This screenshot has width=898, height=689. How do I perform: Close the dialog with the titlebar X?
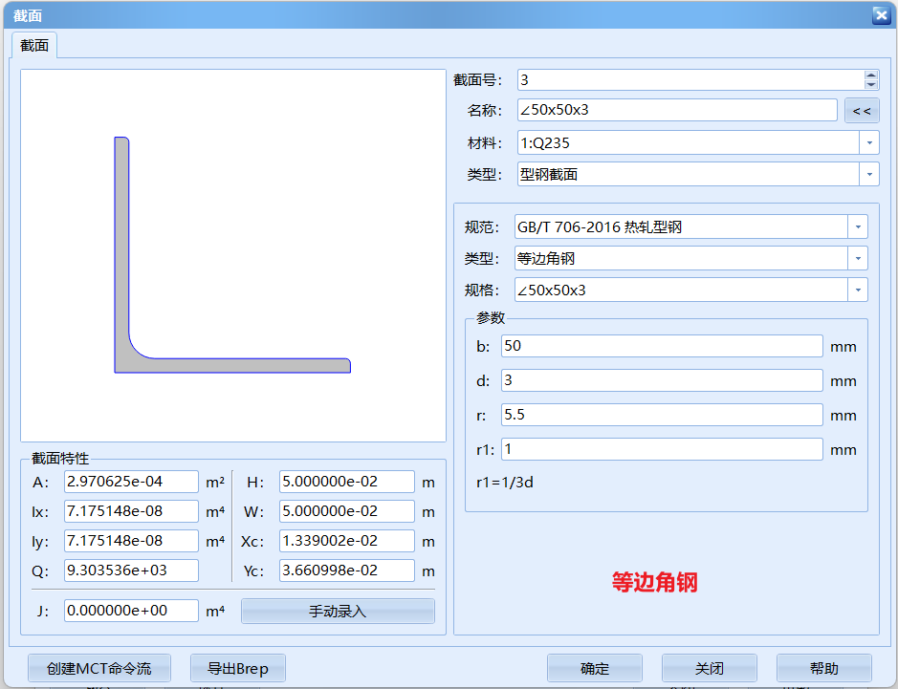pos(881,14)
